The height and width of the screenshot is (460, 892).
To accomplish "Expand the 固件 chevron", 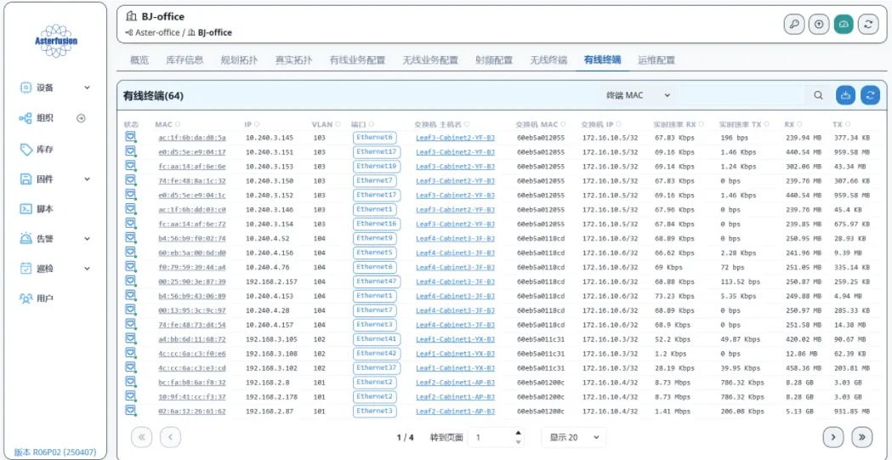I will click(x=87, y=179).
